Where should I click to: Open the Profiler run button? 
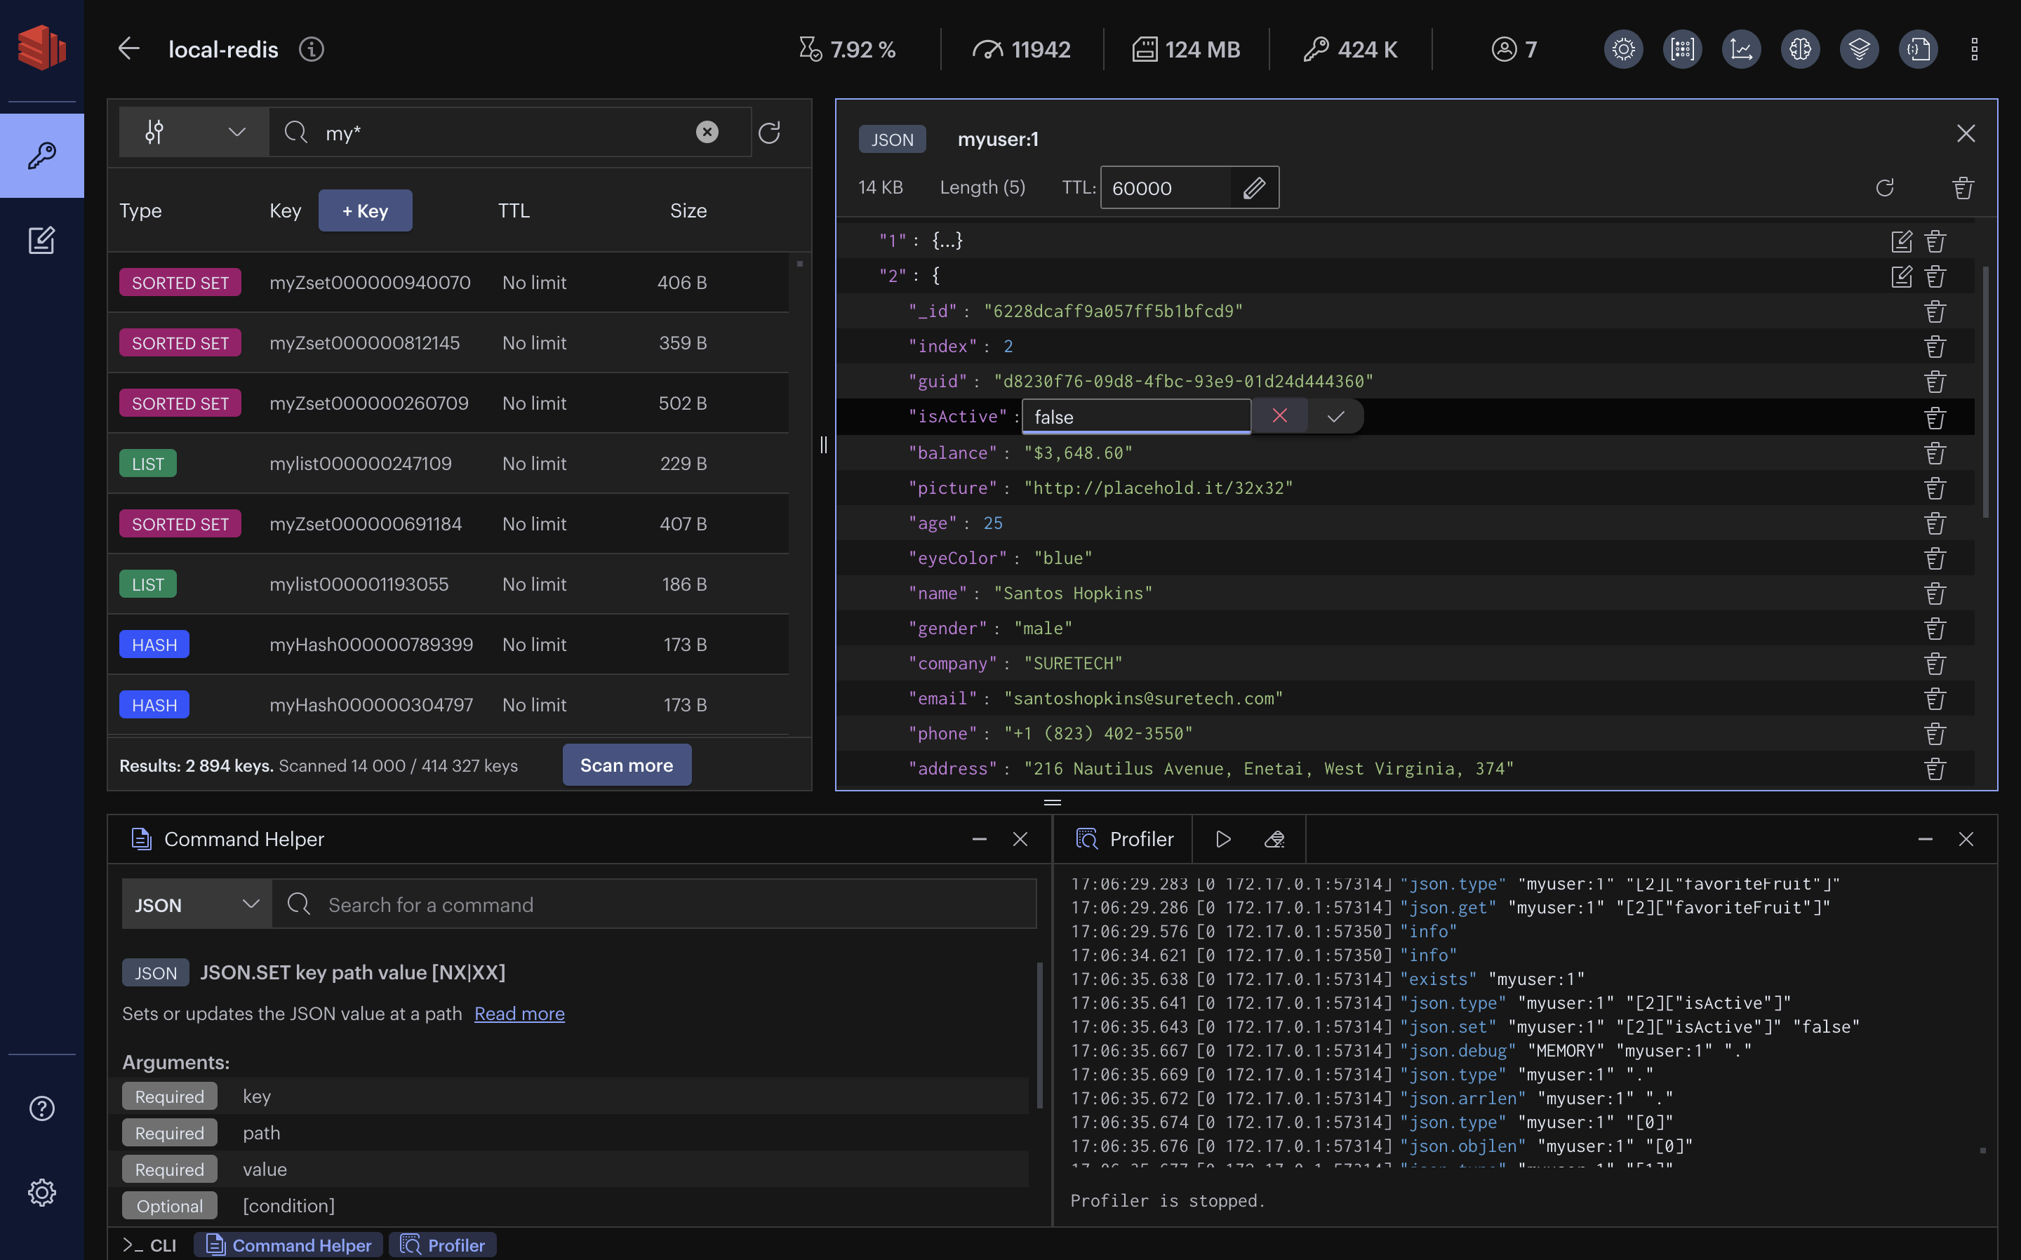(1221, 838)
